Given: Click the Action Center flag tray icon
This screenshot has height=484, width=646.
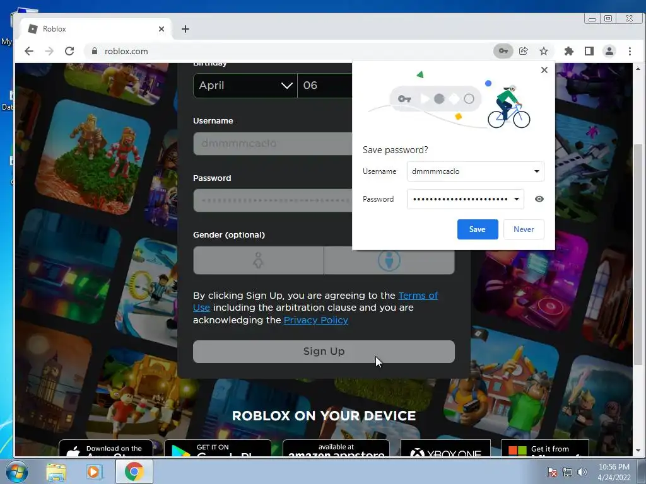Looking at the screenshot, I should tap(551, 472).
